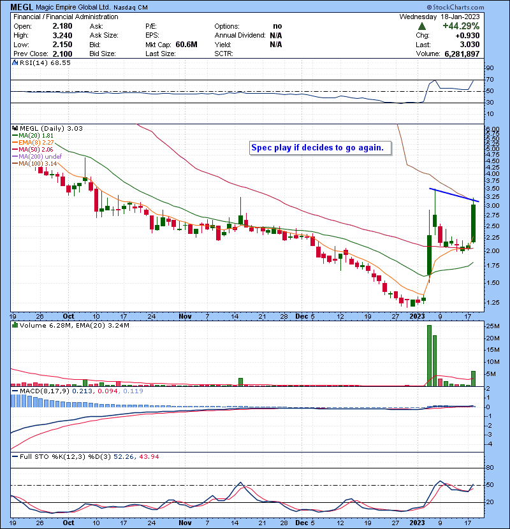Click the blue resistance trendline
Viewport: 510px width, 529px height.
(454, 195)
